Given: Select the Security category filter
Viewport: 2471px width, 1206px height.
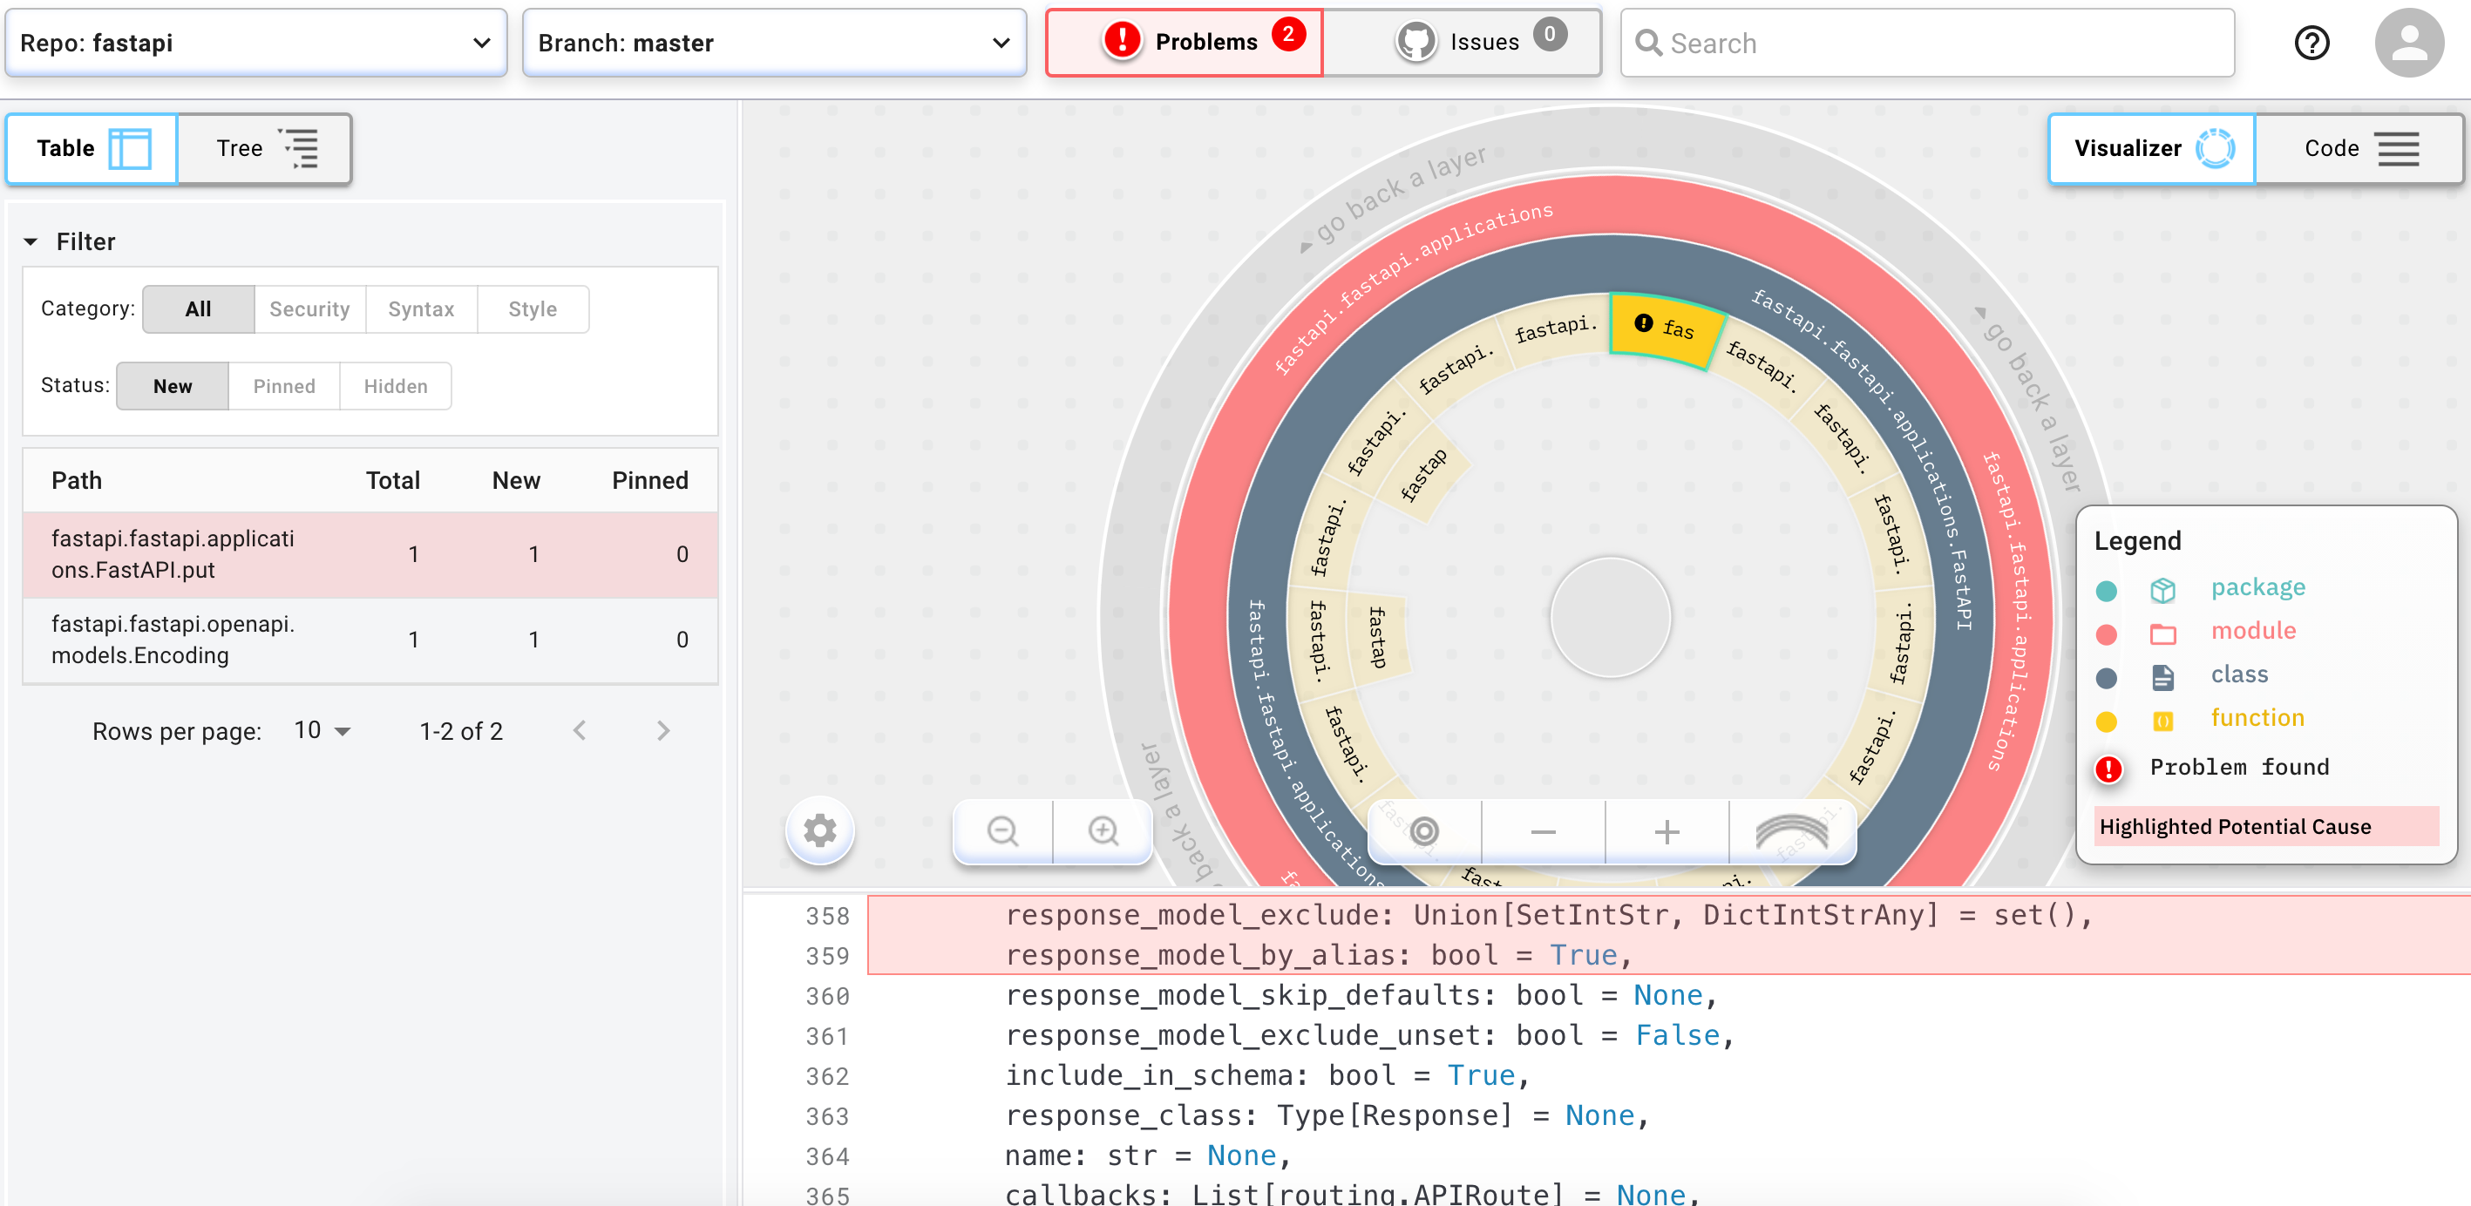Looking at the screenshot, I should pyautogui.click(x=309, y=308).
